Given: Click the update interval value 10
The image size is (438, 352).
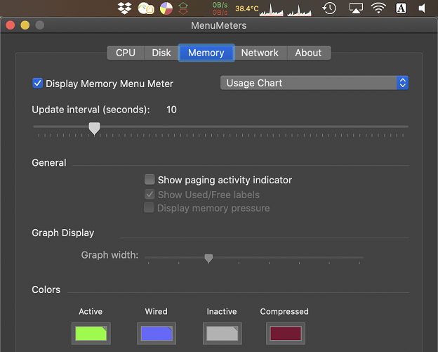Looking at the screenshot, I should pos(171,110).
